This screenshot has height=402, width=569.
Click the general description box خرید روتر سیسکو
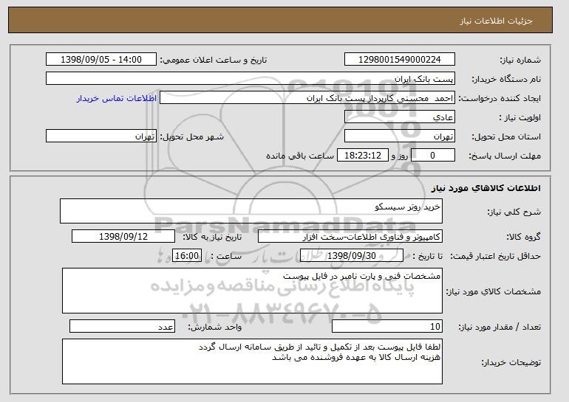click(251, 211)
